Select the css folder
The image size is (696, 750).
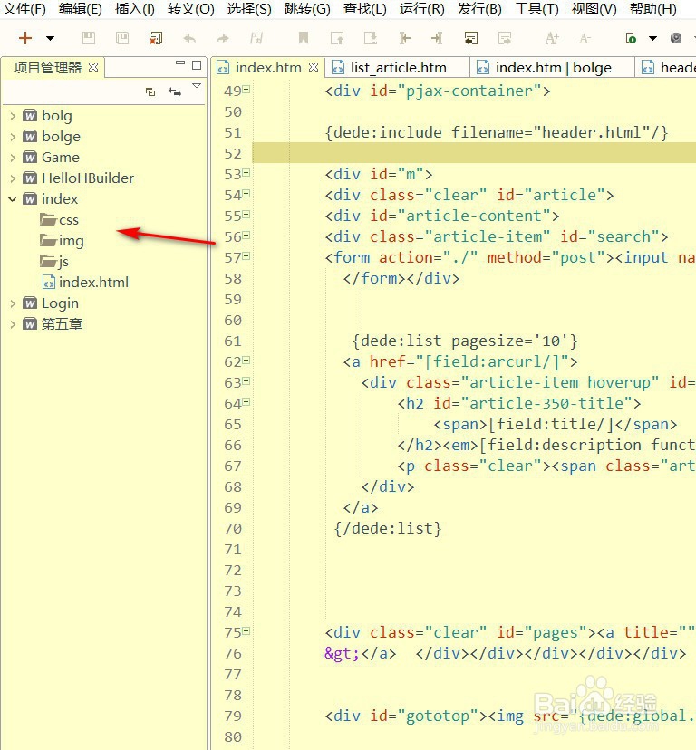(x=59, y=220)
